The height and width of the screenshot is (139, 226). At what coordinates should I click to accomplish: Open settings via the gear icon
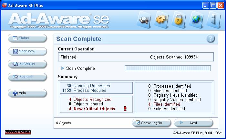pos(161,19)
